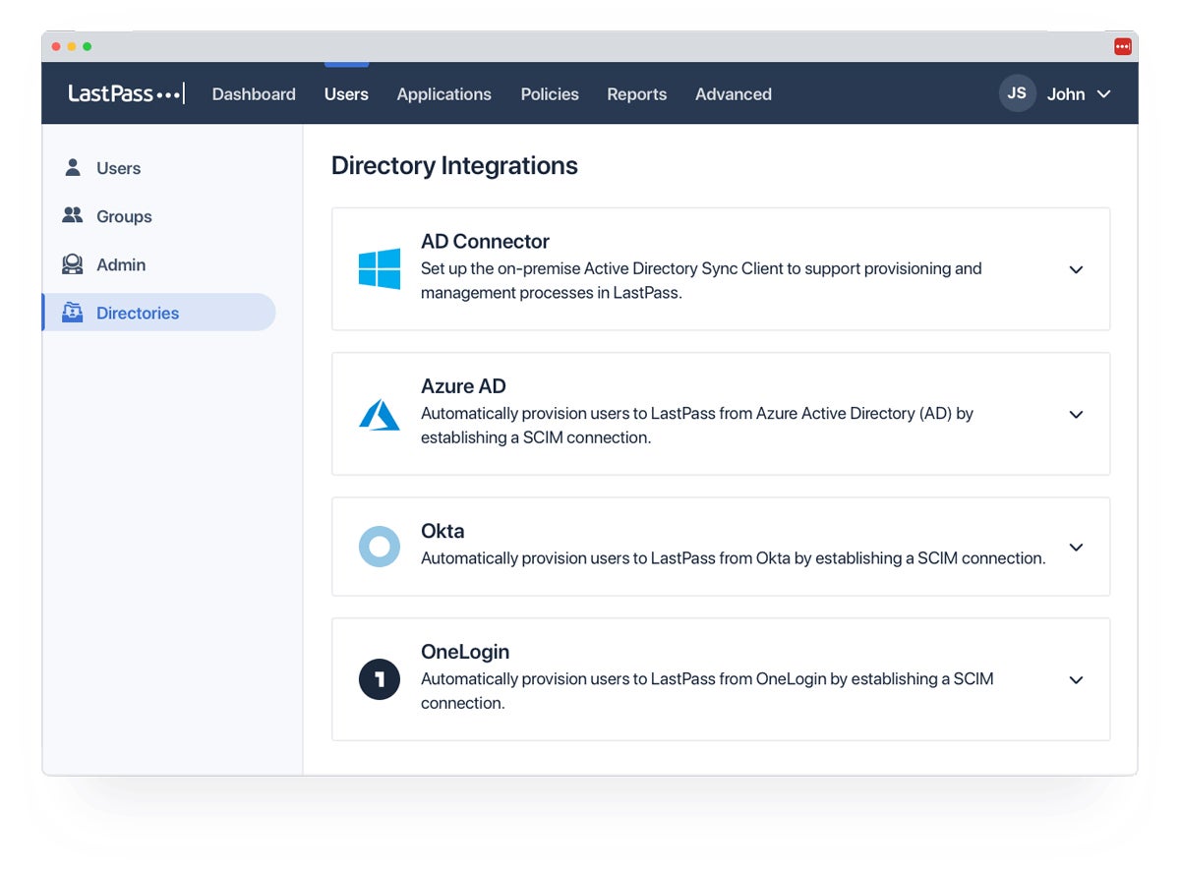Expand the Okta integration chevron

1076,548
